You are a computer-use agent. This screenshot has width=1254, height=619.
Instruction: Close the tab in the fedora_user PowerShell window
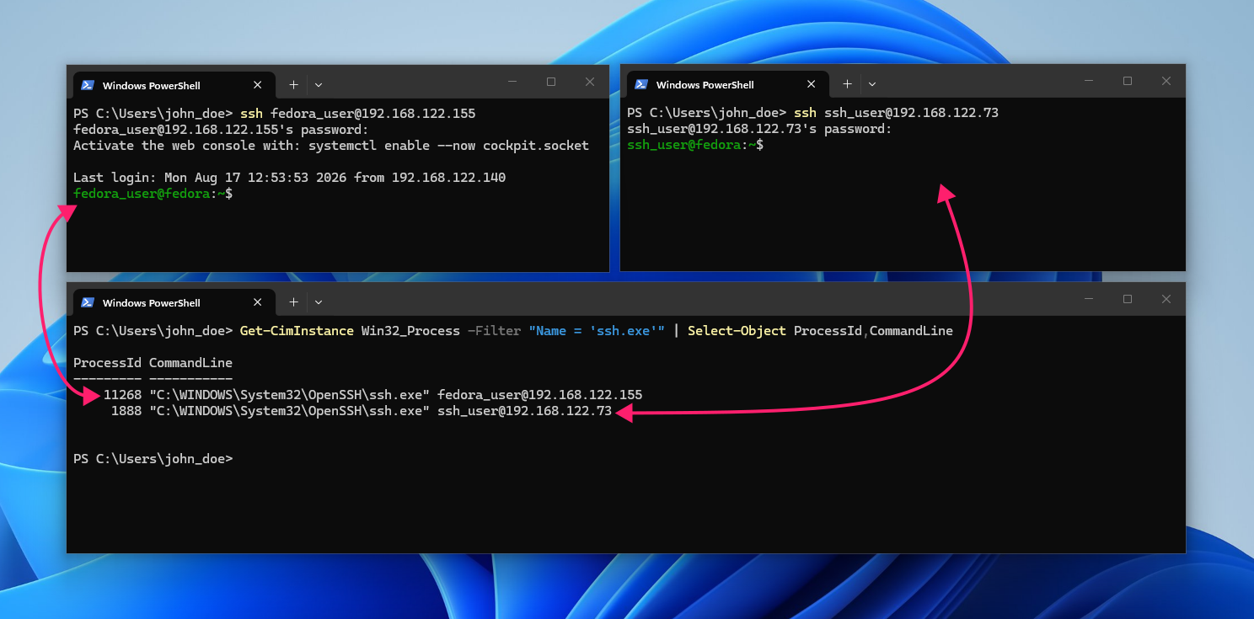258,85
